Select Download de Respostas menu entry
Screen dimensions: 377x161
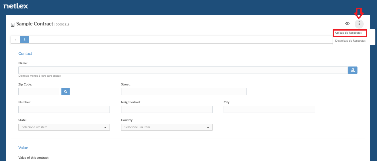pyautogui.click(x=350, y=41)
